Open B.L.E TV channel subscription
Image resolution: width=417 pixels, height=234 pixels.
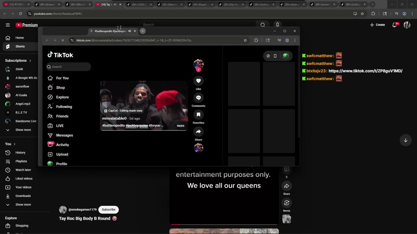[21, 112]
